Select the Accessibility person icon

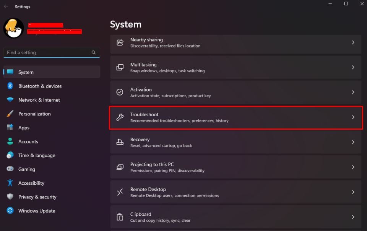pyautogui.click(x=10, y=183)
